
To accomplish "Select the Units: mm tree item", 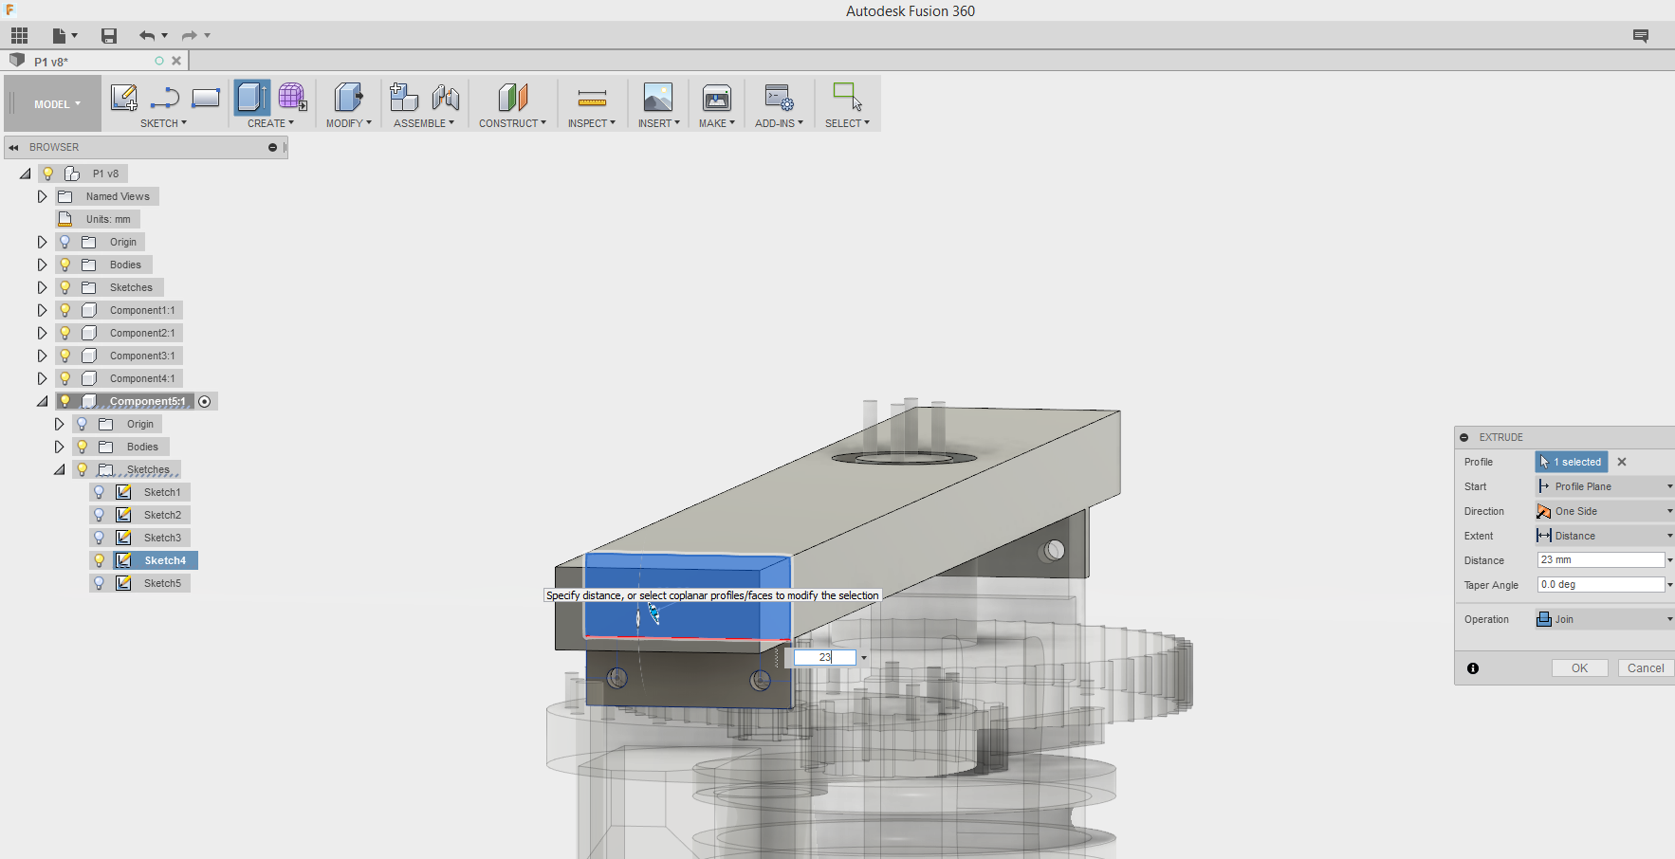I will (108, 219).
